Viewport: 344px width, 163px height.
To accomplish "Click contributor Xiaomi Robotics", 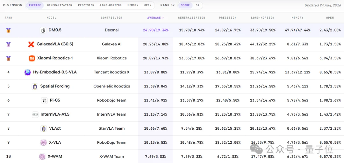I will [112, 58].
